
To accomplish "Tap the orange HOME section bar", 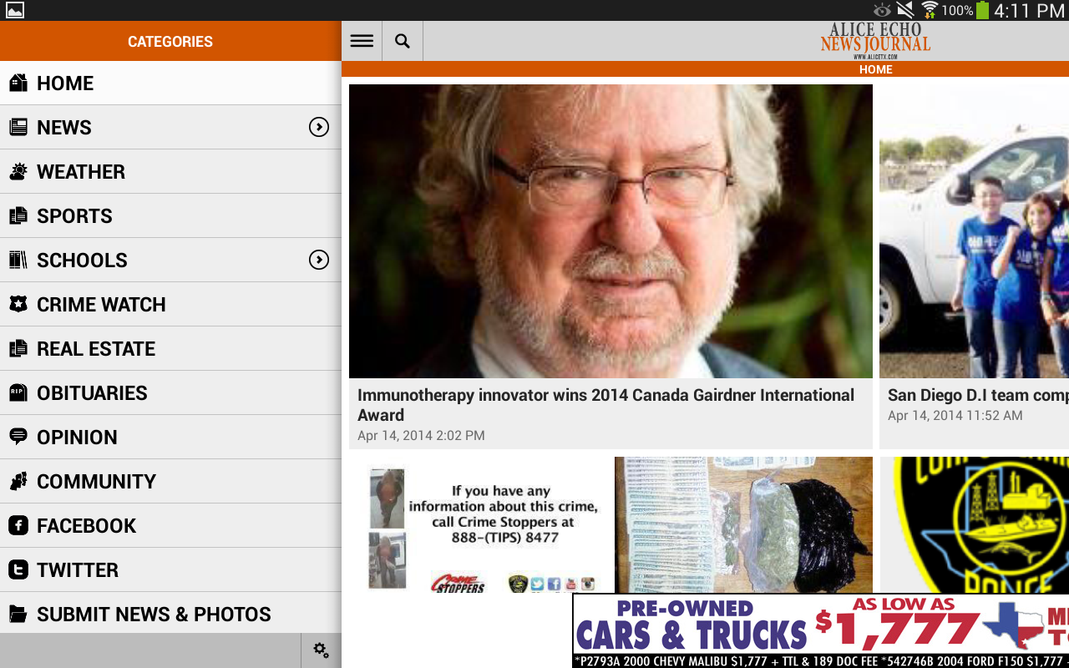I will pyautogui.click(x=705, y=69).
